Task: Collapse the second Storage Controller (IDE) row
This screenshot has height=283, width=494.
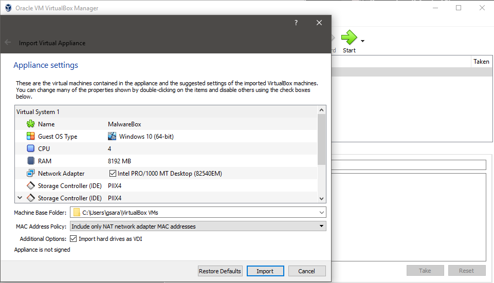Action: point(20,198)
